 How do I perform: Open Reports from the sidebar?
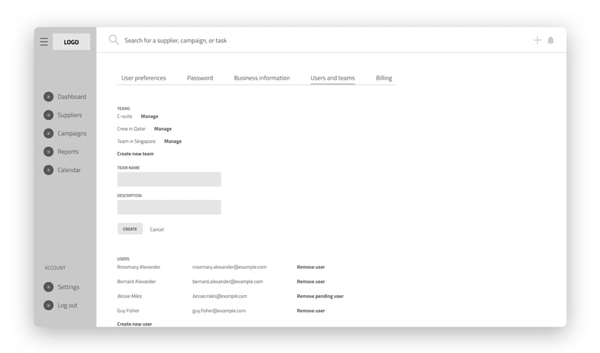click(68, 152)
